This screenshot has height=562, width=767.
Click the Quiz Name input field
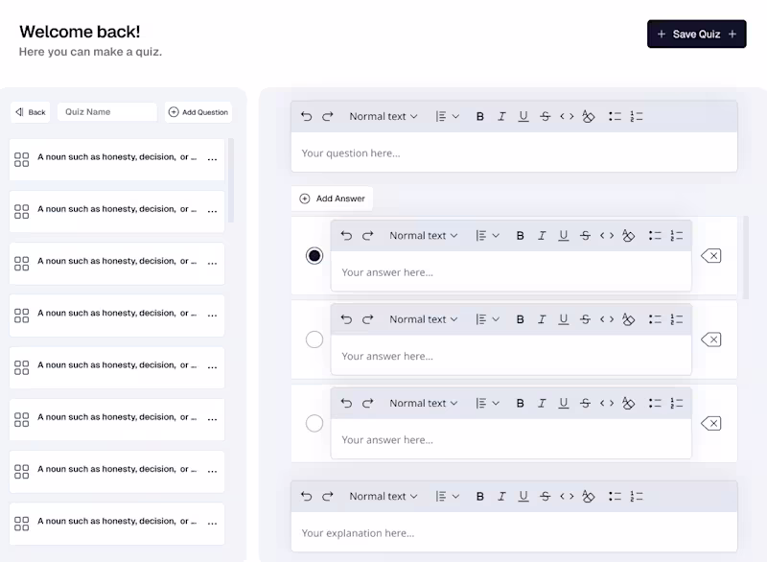pyautogui.click(x=107, y=112)
